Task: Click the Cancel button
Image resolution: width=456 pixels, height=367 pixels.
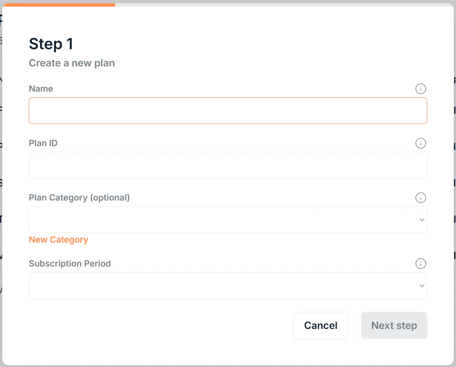Action: tap(321, 325)
